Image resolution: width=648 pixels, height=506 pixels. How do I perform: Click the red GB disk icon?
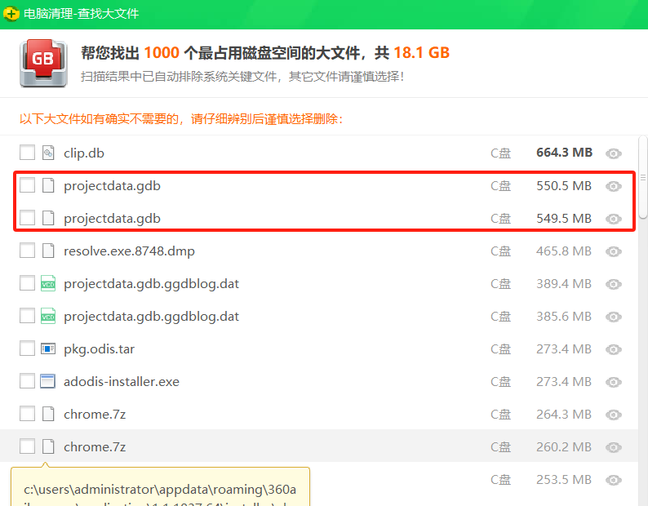tap(43, 63)
